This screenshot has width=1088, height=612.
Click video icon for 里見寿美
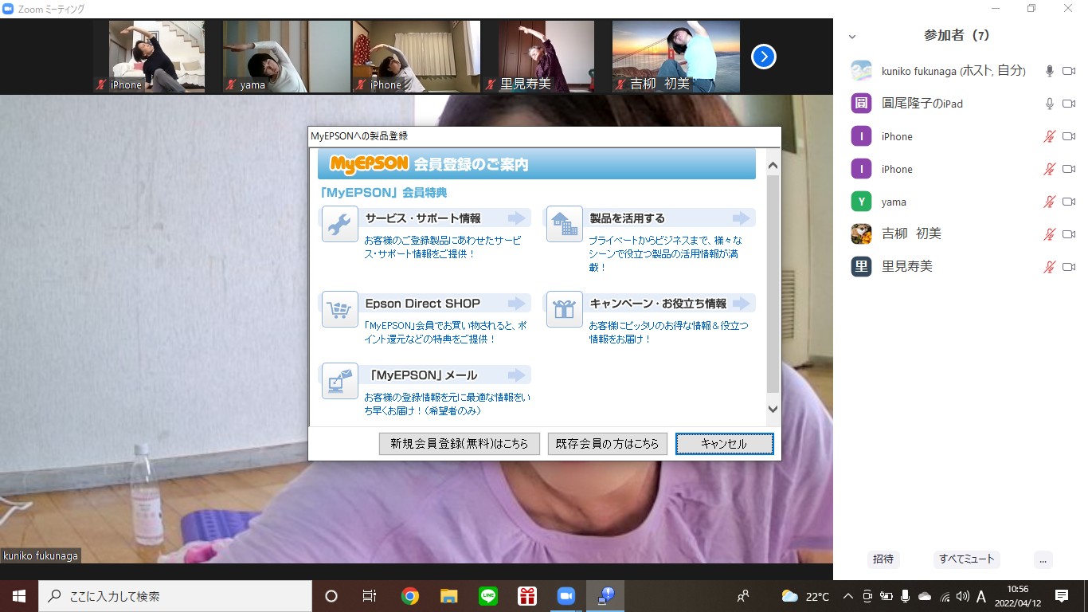coord(1069,267)
